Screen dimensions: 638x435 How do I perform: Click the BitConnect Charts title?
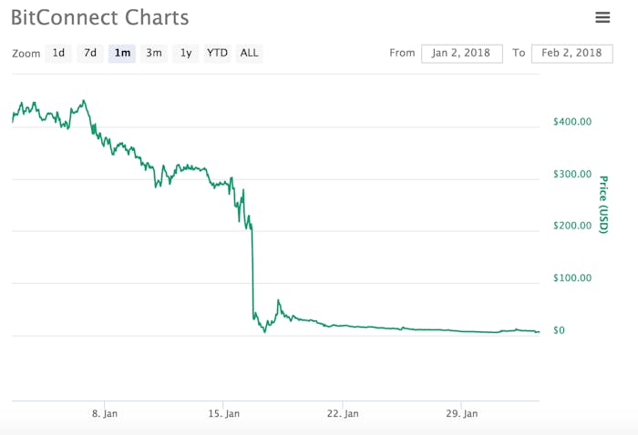click(99, 17)
